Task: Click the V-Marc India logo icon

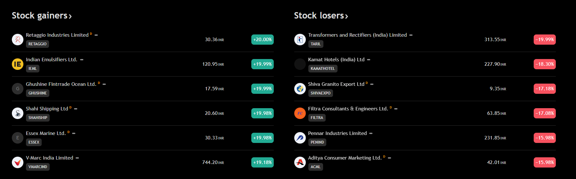Action: pyautogui.click(x=18, y=162)
